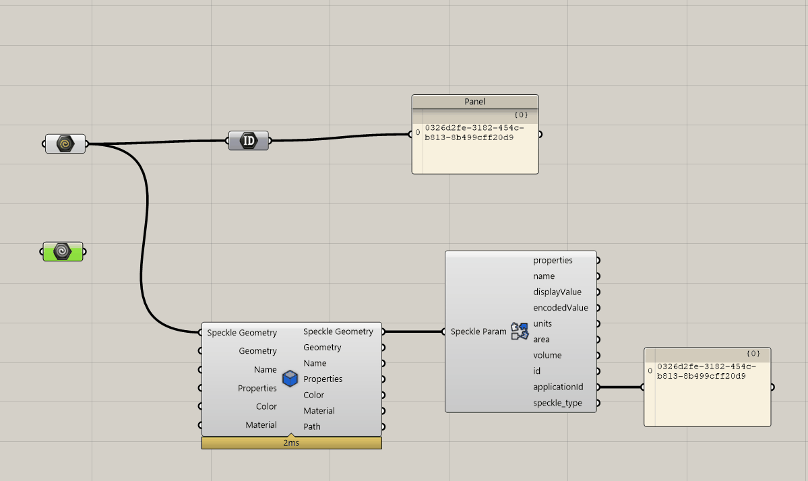Click the Material output label
808x481 pixels.
click(319, 411)
